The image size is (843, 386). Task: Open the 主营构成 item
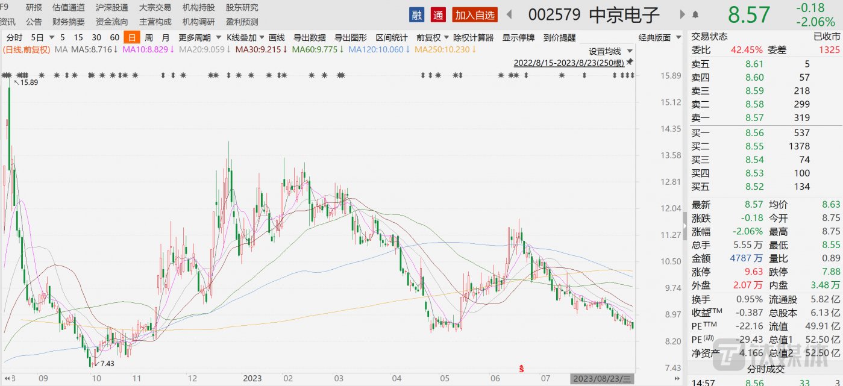pos(155,22)
